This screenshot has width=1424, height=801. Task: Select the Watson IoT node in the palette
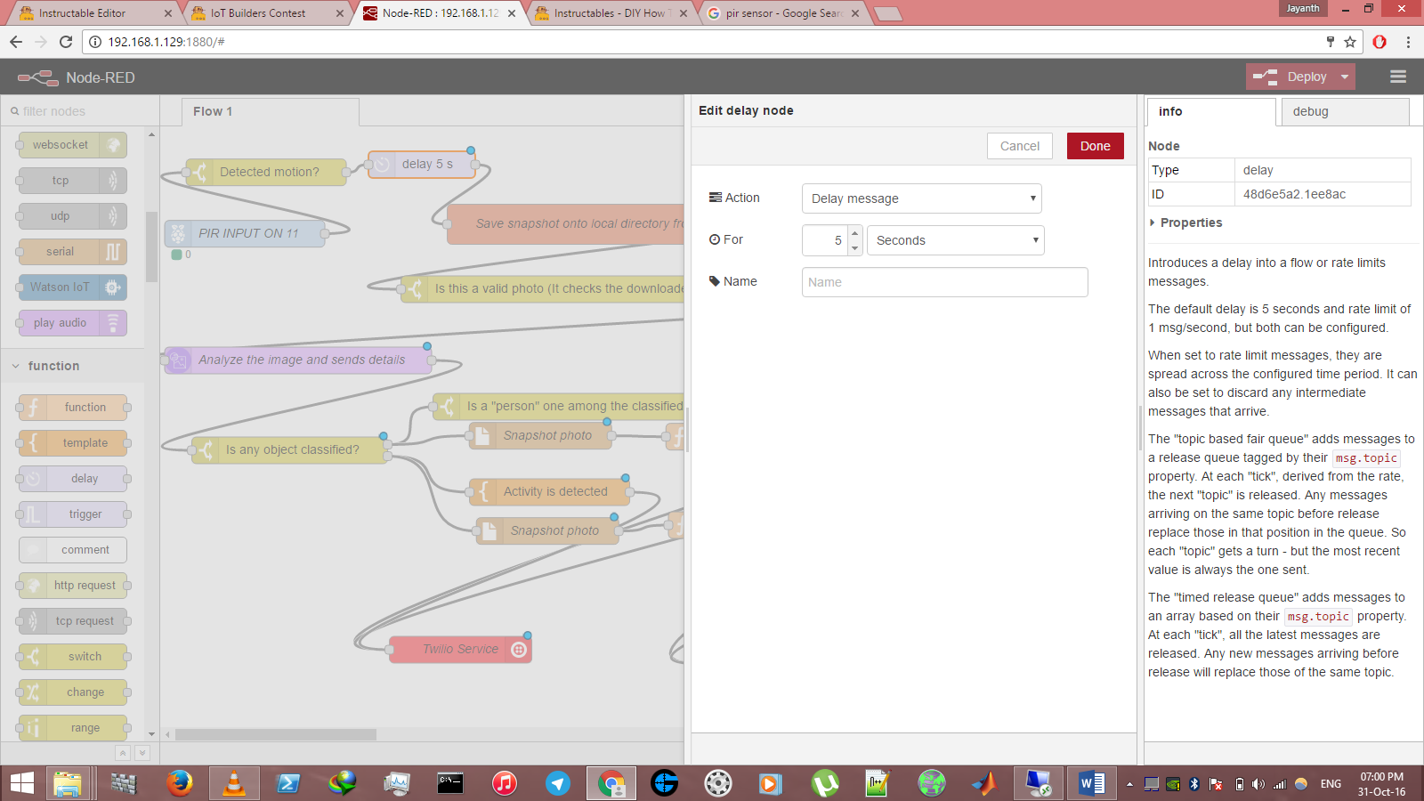(x=71, y=287)
